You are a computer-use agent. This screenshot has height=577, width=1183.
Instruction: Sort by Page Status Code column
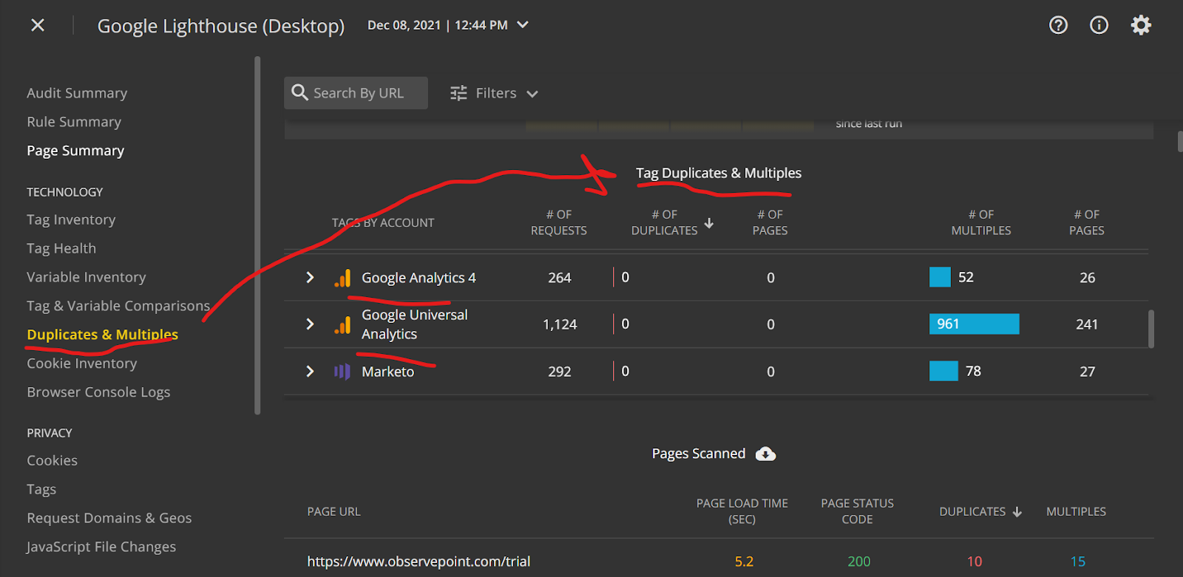(858, 511)
